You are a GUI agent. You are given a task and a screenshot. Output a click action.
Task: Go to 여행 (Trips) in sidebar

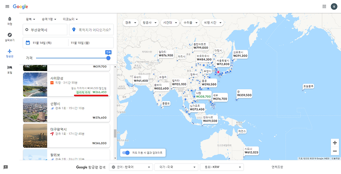[x=9, y=21]
